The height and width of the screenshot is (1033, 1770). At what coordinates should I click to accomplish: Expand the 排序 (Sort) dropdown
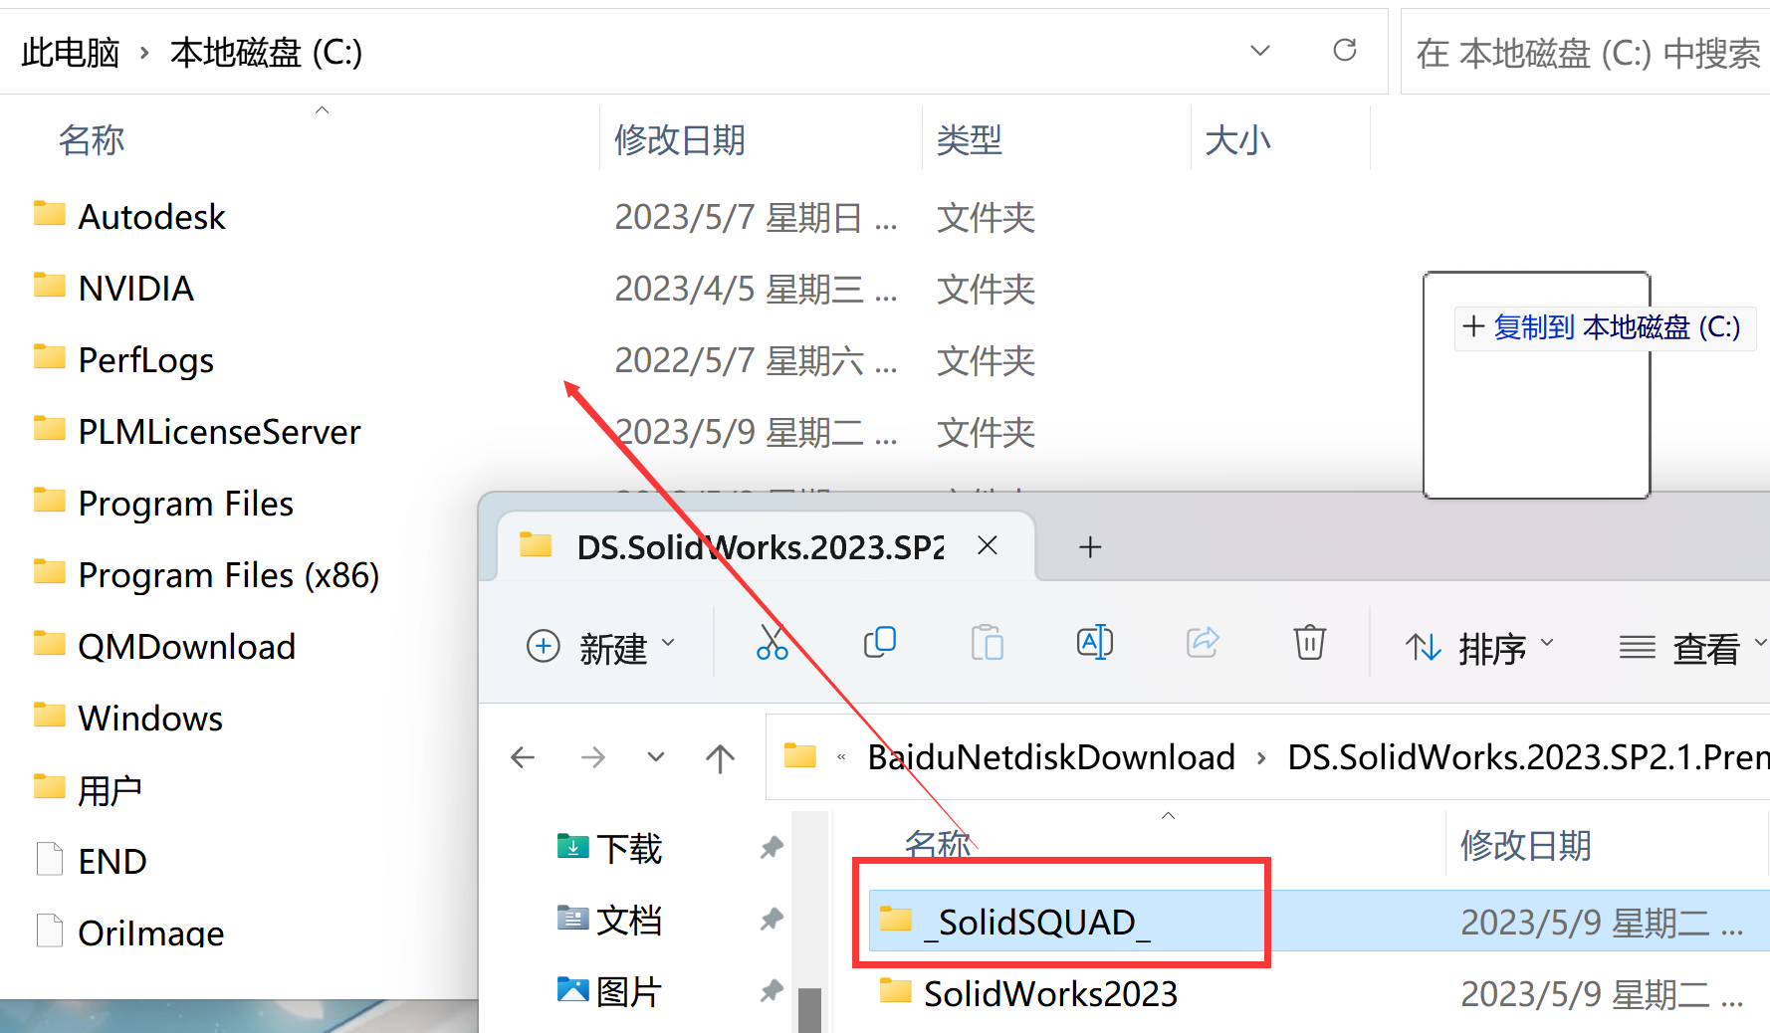(x=1478, y=648)
